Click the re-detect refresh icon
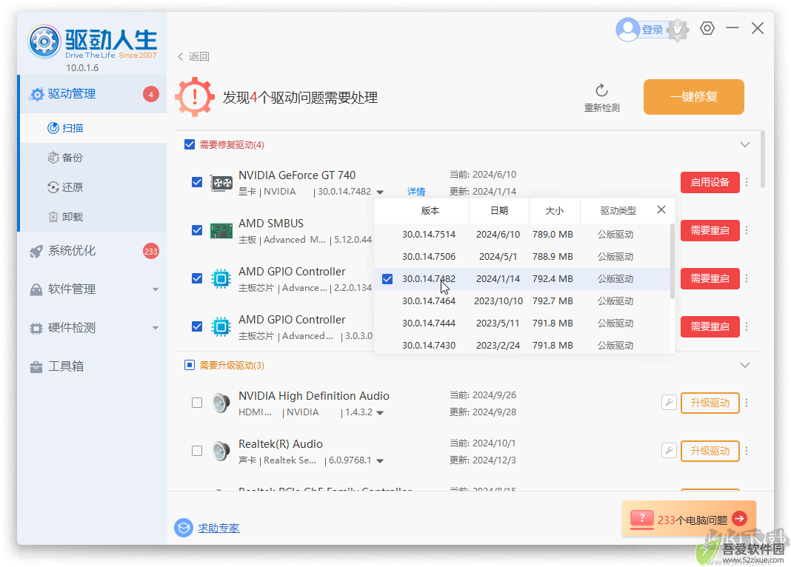The width and height of the screenshot is (791, 567). tap(602, 91)
